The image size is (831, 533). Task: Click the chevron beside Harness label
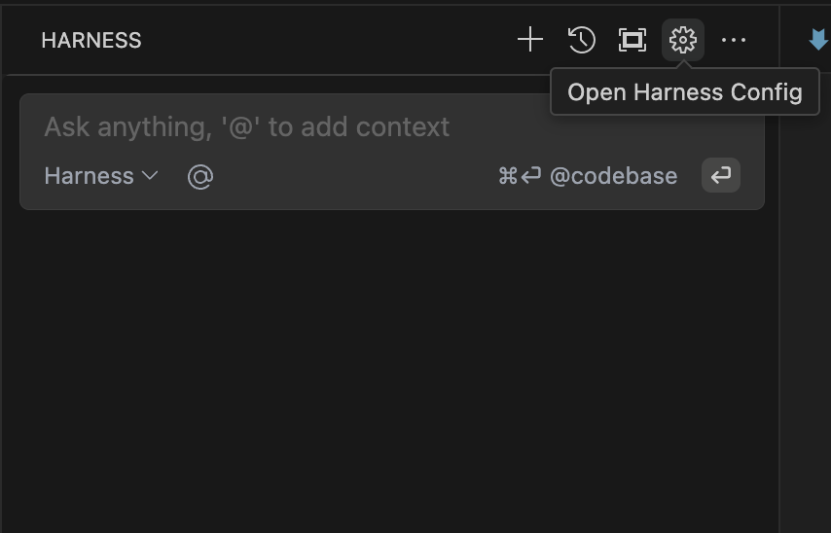[150, 176]
